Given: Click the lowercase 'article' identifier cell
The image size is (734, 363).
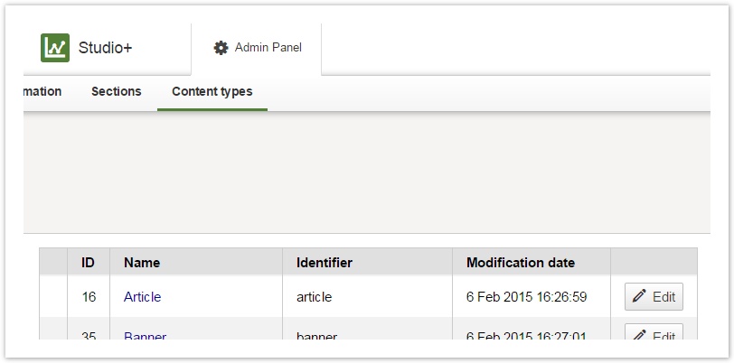Looking at the screenshot, I should point(314,297).
